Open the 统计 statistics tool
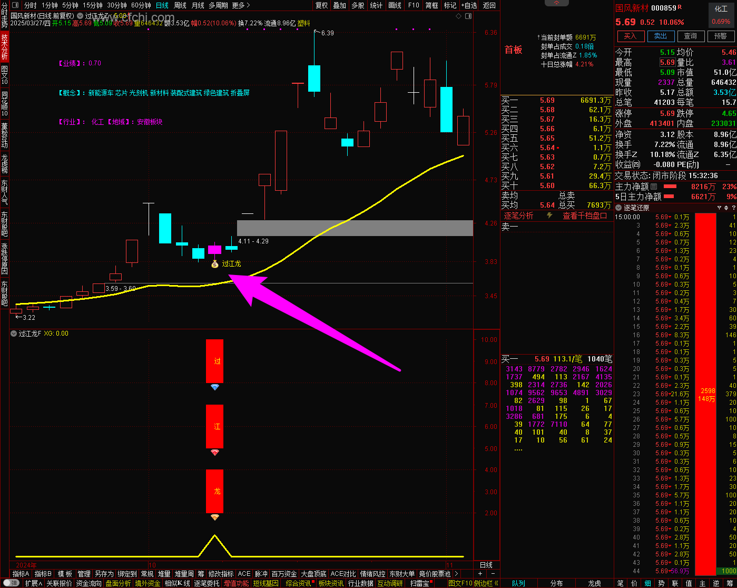The height and width of the screenshot is (588, 737). tap(376, 5)
